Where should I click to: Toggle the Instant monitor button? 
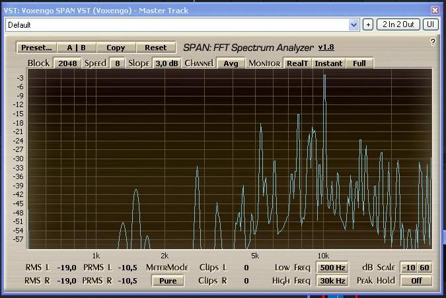pyautogui.click(x=328, y=63)
